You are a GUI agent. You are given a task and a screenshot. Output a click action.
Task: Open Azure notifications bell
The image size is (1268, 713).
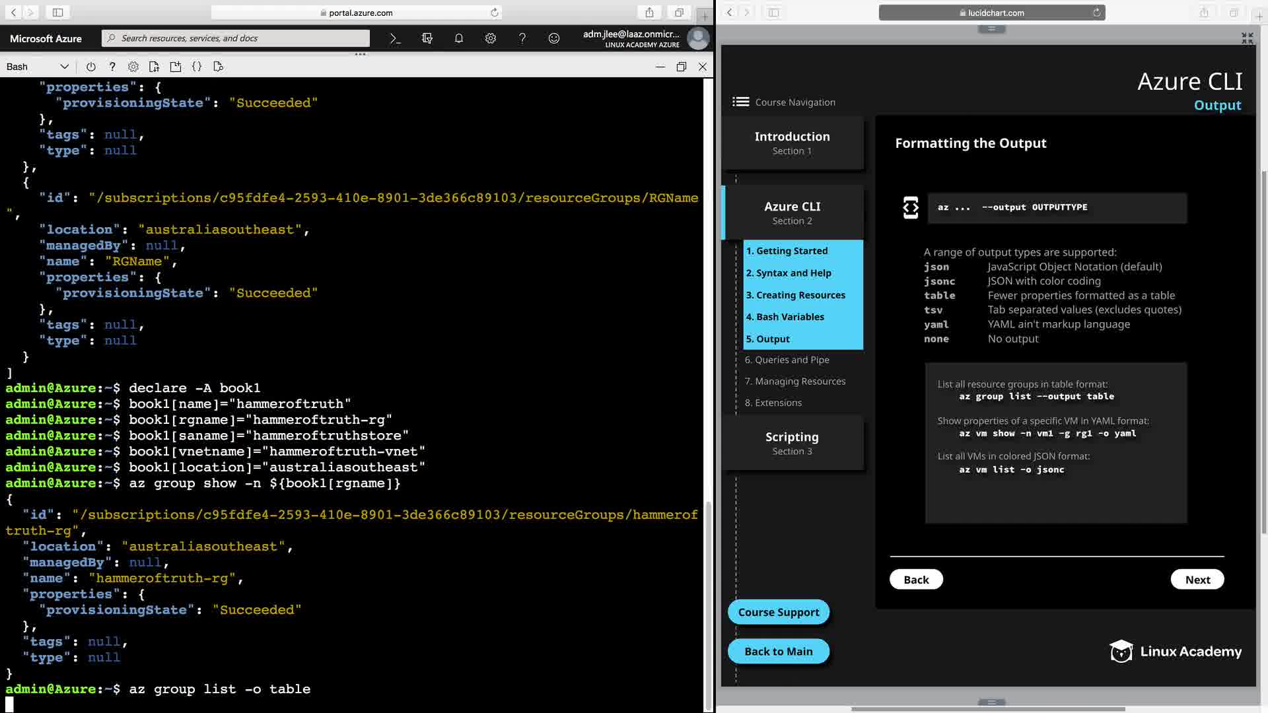[x=458, y=38]
